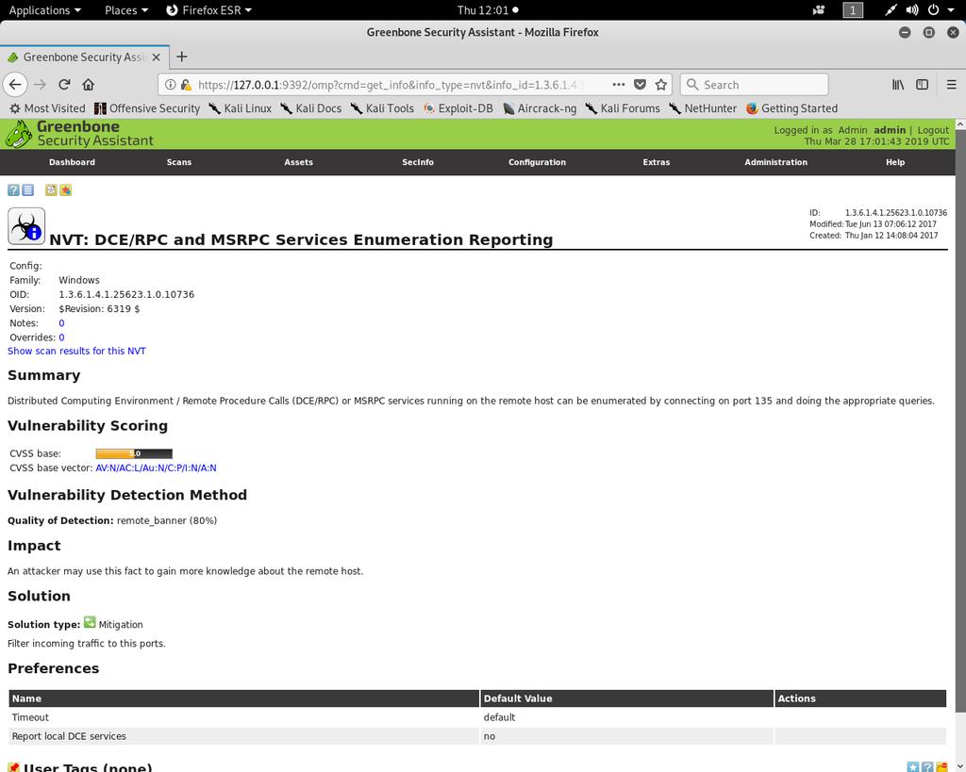Go back with the browser back arrow

coord(15,84)
